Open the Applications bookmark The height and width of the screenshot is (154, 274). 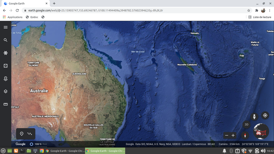[x=13, y=17]
